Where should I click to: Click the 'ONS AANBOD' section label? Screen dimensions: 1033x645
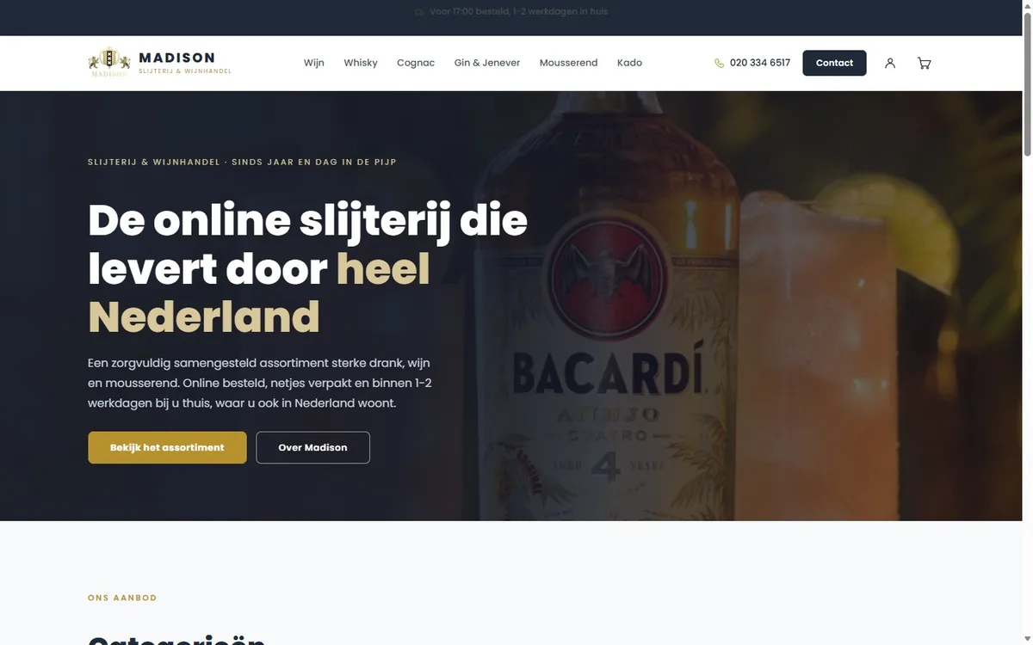pyautogui.click(x=122, y=598)
